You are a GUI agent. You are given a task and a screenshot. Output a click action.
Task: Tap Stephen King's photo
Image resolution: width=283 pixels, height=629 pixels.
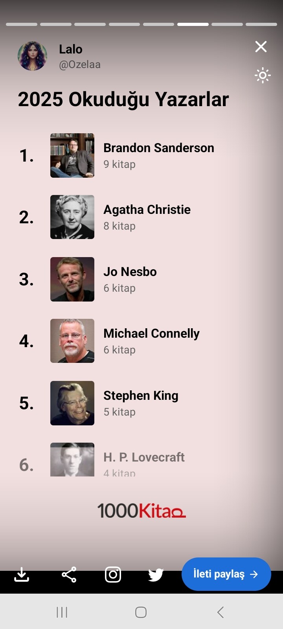(x=72, y=403)
